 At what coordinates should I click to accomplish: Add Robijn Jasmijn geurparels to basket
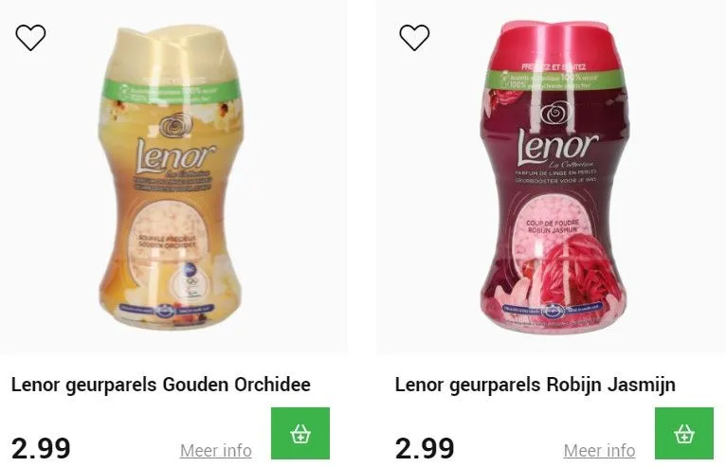[x=684, y=433]
